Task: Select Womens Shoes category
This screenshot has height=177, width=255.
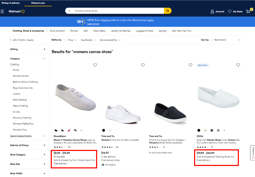Action: [21, 76]
